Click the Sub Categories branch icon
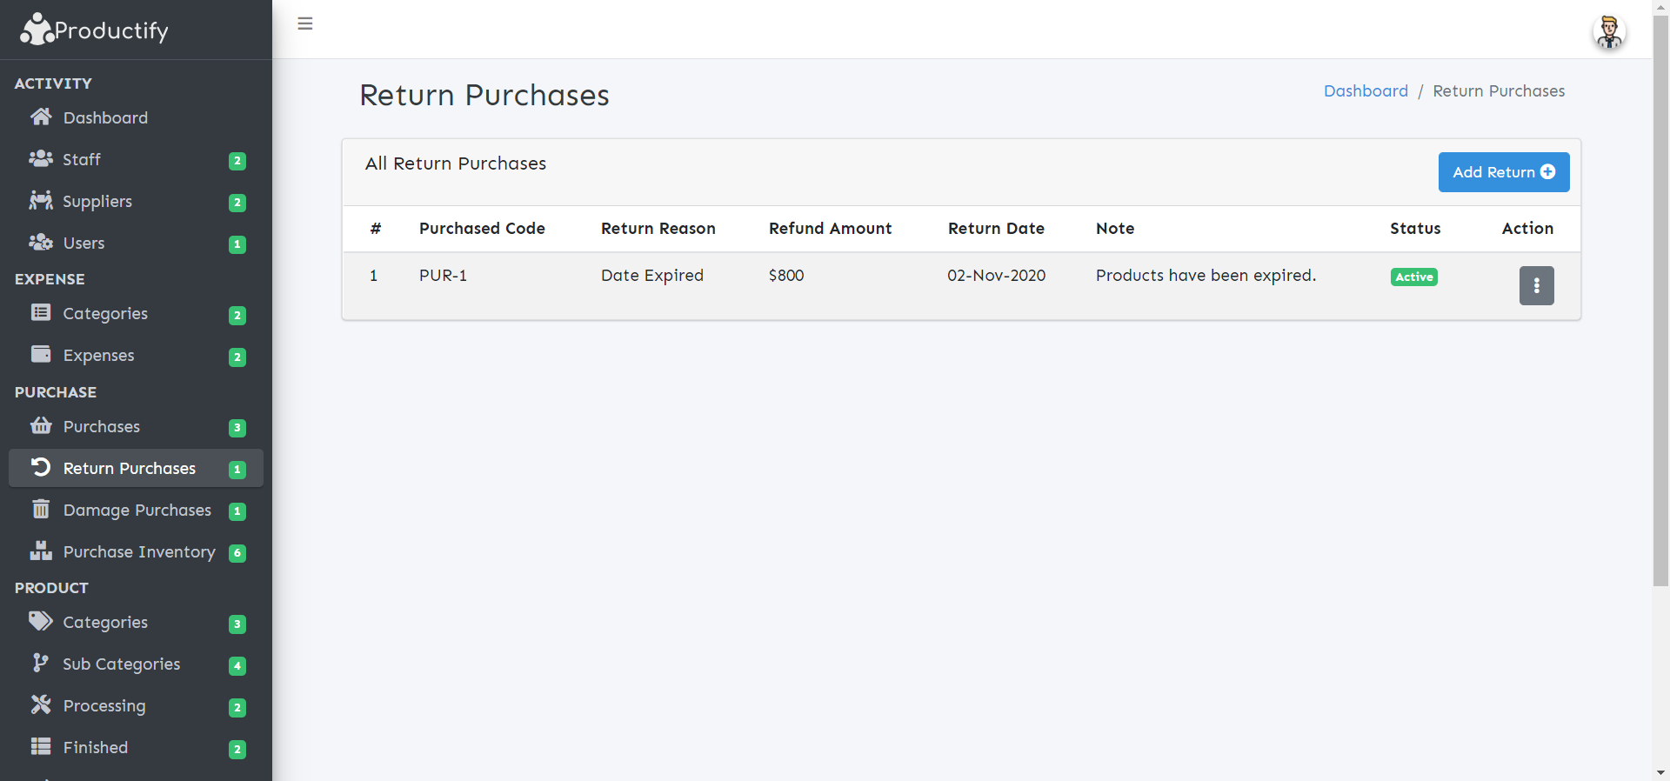This screenshot has height=781, width=1670. pos(41,664)
